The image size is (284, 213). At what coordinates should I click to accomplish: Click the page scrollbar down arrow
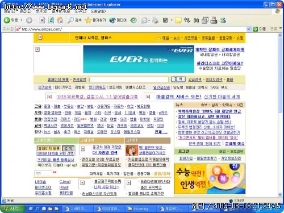pos(280,194)
